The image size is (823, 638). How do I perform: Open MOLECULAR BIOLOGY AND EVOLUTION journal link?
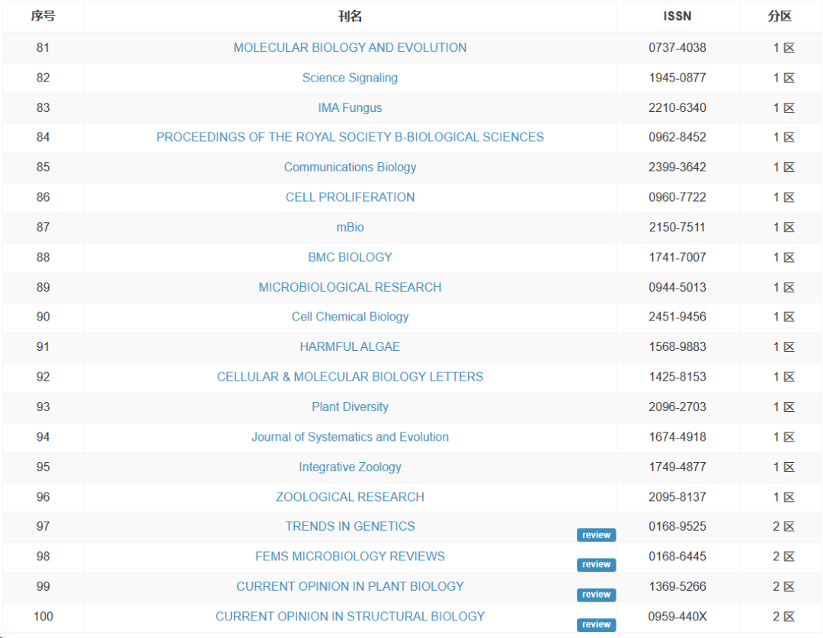(350, 48)
